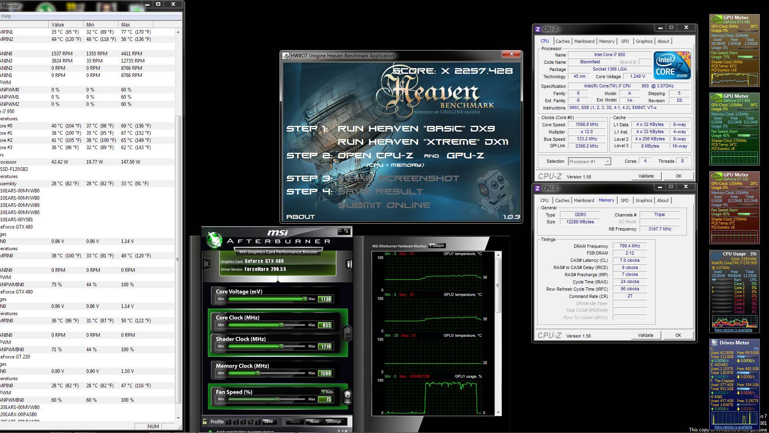Switch to Mainboard tab in upper CPU-Z window

pos(584,41)
